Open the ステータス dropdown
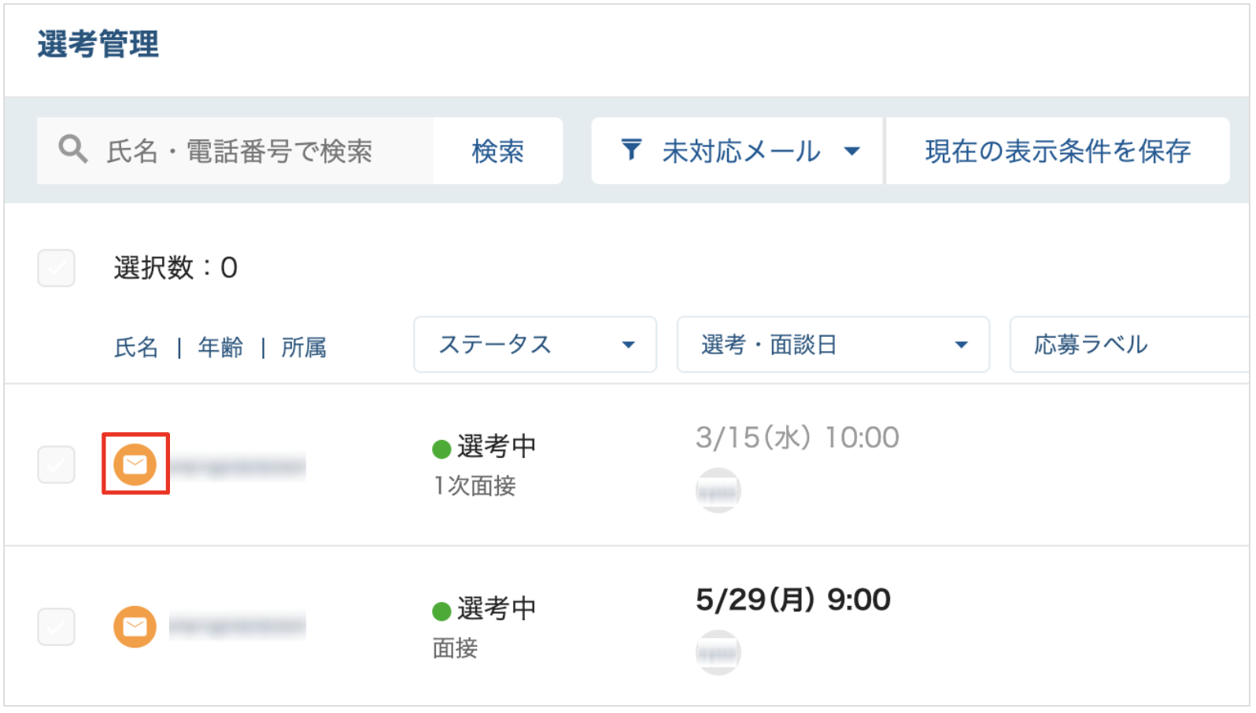This screenshot has height=713, width=1256. click(x=535, y=345)
